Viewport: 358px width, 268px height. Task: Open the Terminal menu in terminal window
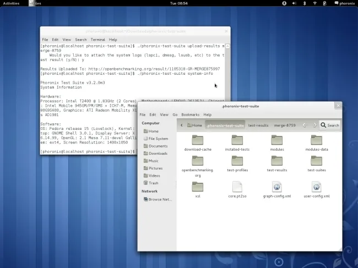click(97, 40)
